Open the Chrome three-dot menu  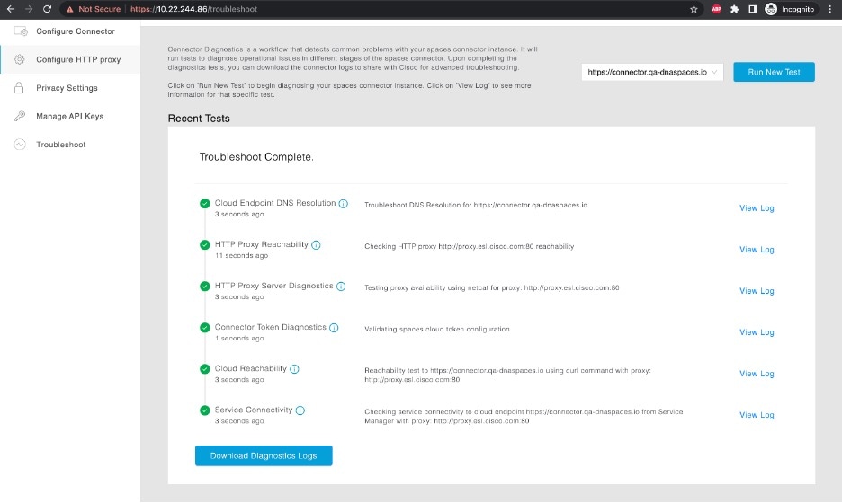point(830,9)
